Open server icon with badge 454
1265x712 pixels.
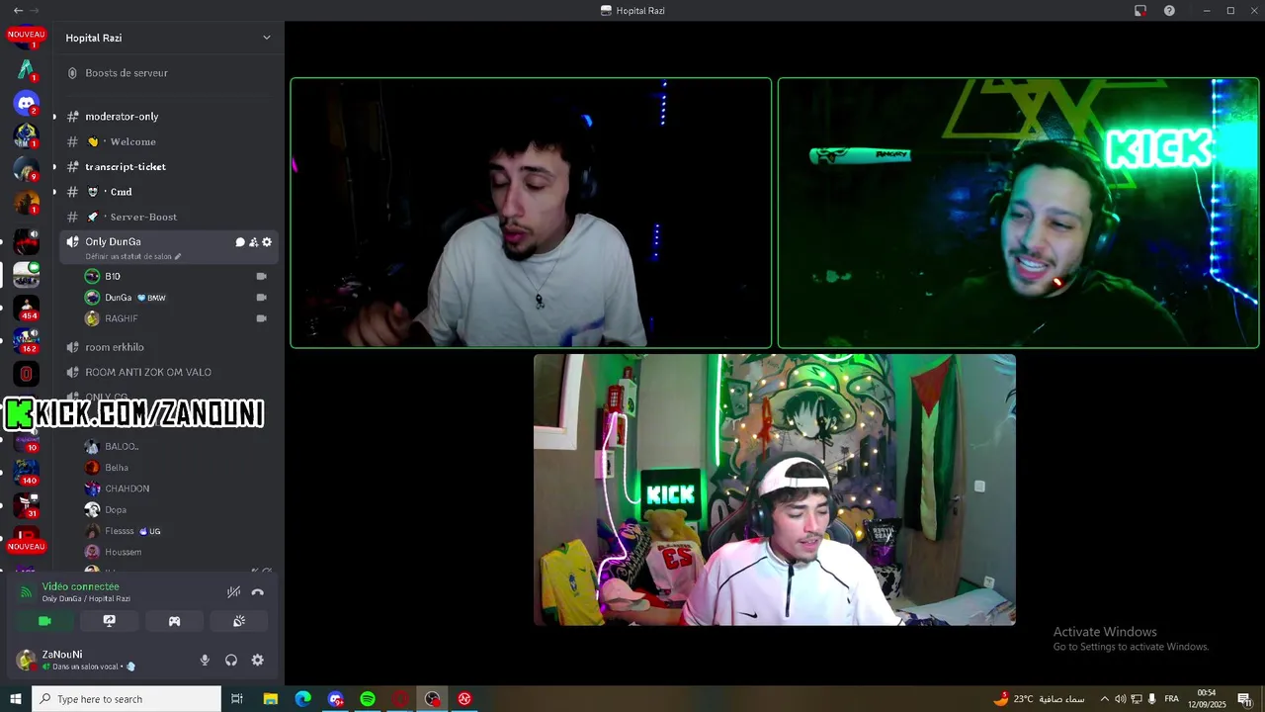point(27,308)
